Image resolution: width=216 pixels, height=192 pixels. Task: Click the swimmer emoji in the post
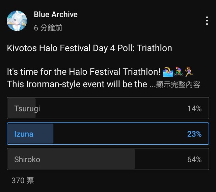[168, 72]
